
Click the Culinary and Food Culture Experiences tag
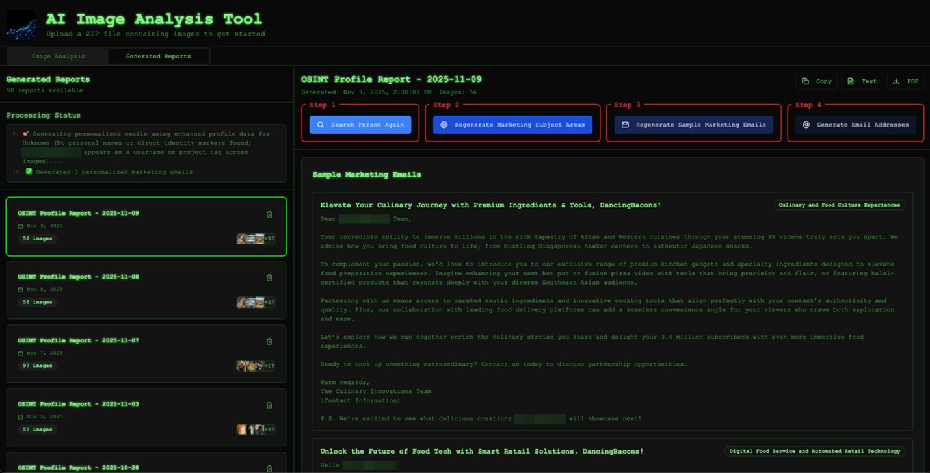tap(839, 205)
